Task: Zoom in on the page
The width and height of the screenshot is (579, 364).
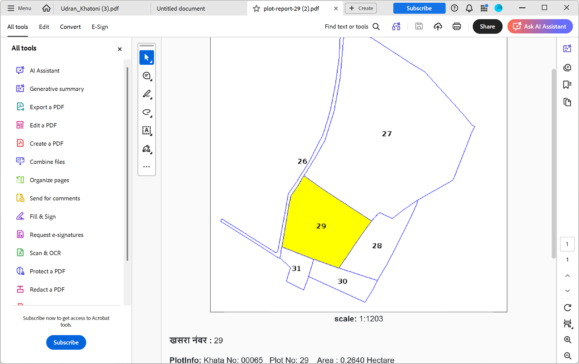Action: click(567, 340)
